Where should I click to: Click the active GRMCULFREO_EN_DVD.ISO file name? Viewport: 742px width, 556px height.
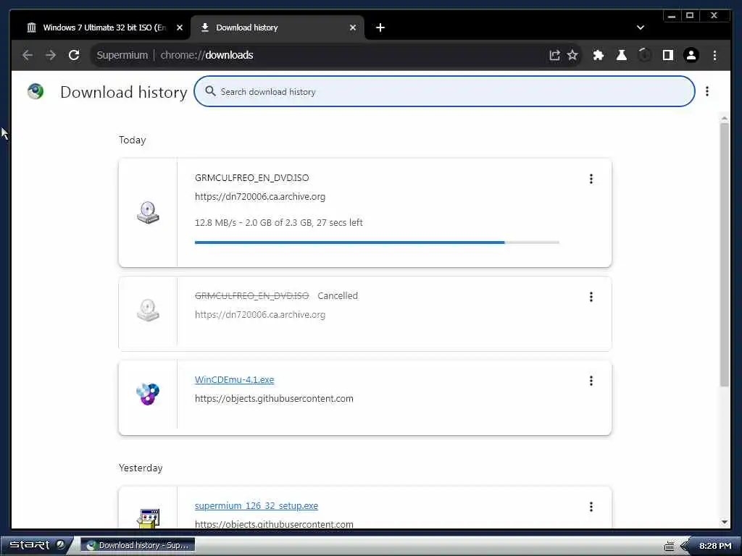(x=251, y=178)
